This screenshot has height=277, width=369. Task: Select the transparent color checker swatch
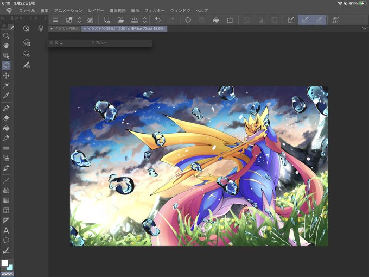coord(7,274)
